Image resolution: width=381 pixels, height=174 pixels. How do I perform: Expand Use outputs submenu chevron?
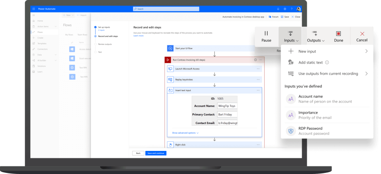[366, 74]
